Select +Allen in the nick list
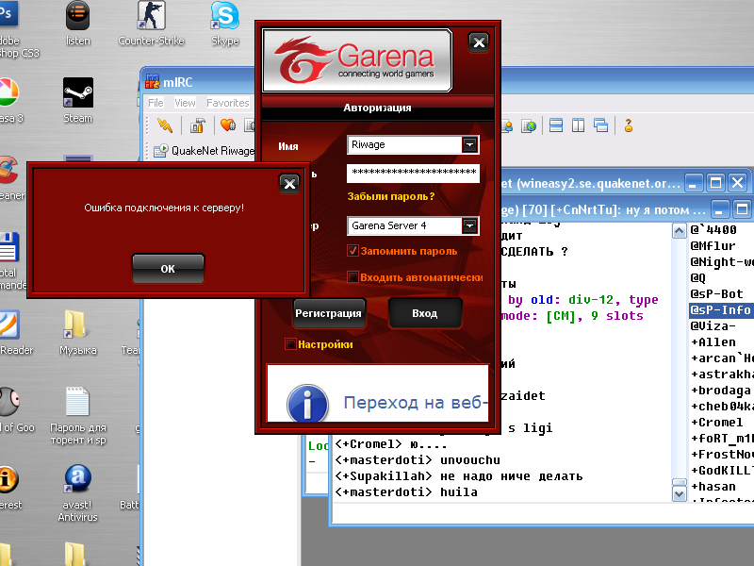This screenshot has height=566, width=754. click(713, 342)
